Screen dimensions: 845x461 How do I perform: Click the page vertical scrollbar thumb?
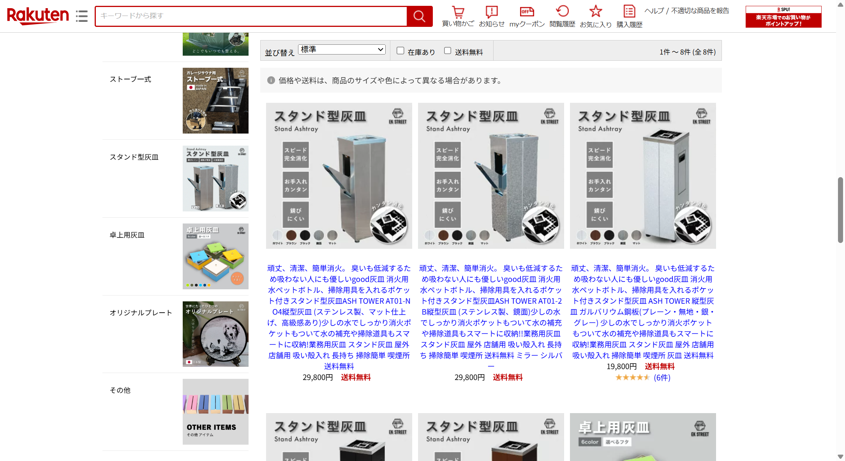pyautogui.click(x=840, y=210)
